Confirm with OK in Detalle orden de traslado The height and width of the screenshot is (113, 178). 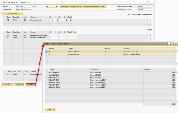point(50,109)
